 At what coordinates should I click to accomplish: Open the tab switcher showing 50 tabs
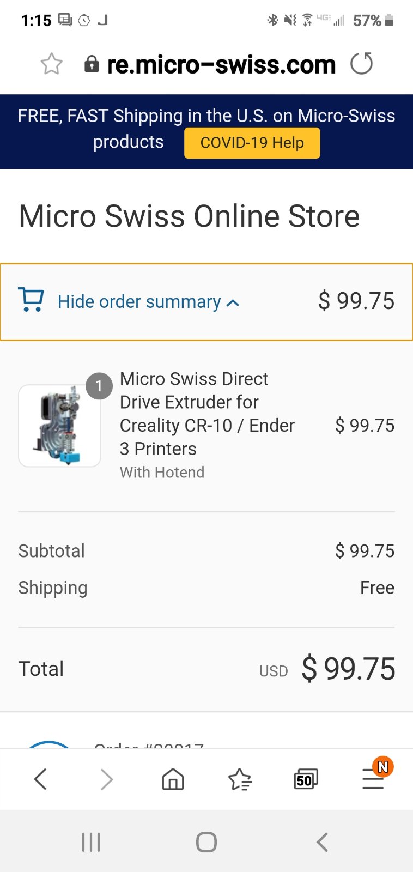pyautogui.click(x=306, y=779)
